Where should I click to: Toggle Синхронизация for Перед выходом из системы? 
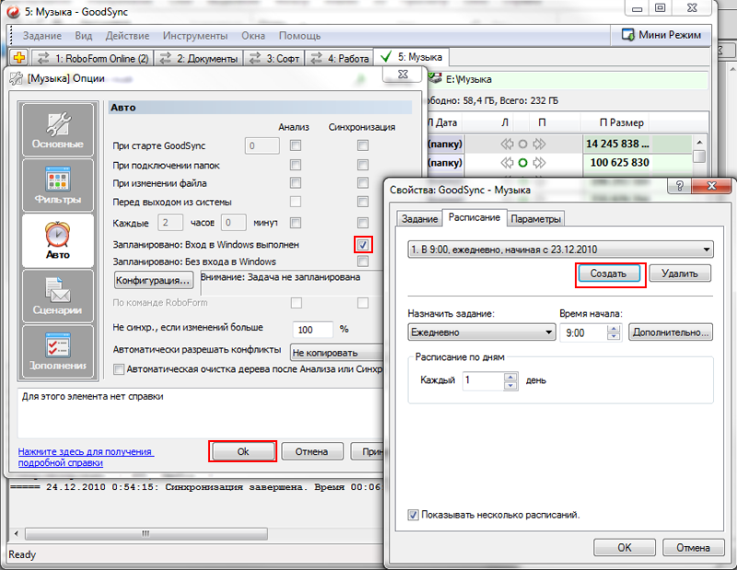pyautogui.click(x=362, y=202)
